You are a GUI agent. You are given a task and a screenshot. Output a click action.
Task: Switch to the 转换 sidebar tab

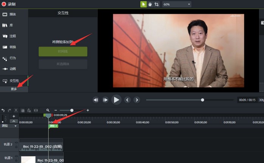(x=13, y=47)
